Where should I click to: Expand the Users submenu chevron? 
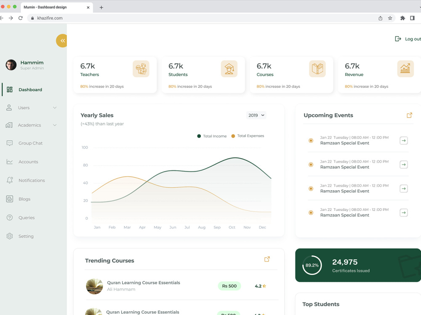(x=55, y=108)
